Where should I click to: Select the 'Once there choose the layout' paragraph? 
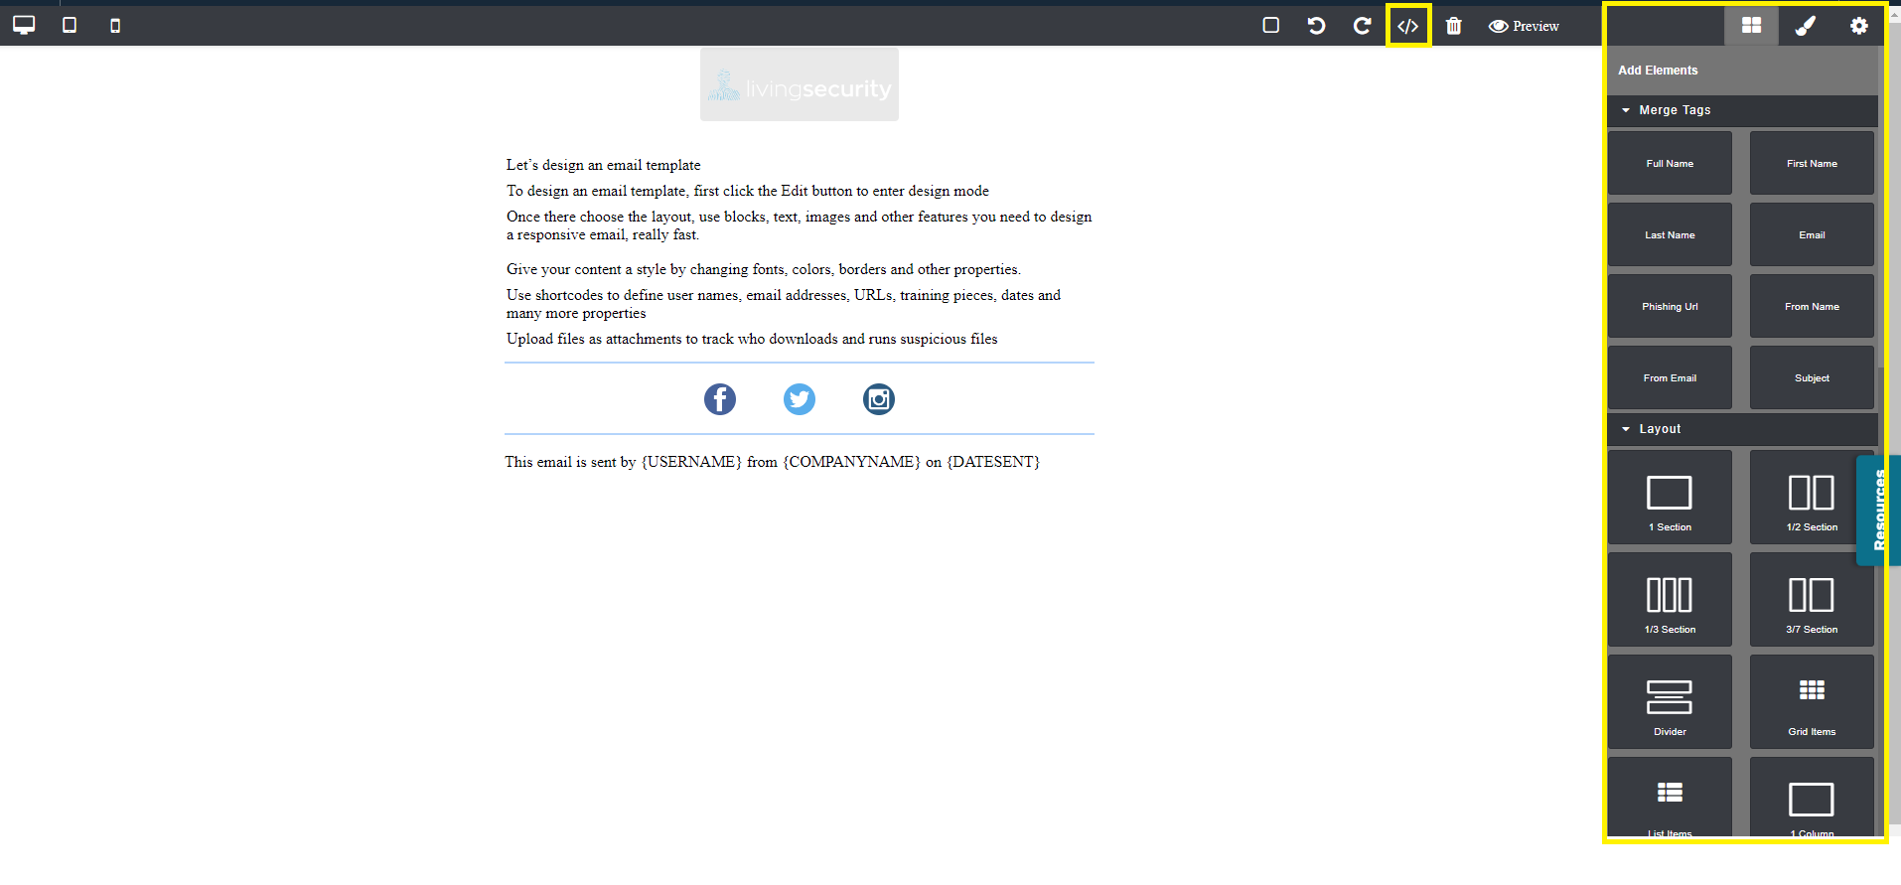(800, 225)
